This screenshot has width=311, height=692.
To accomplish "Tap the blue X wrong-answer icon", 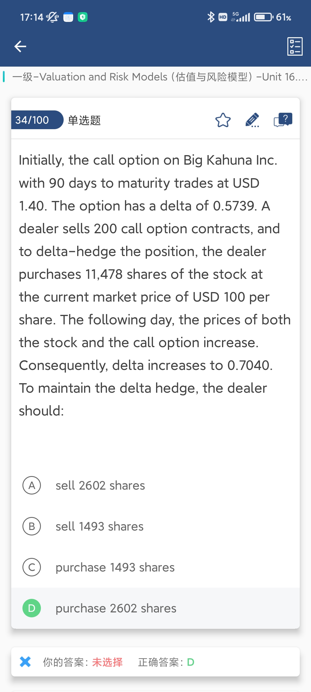I will 25,662.
